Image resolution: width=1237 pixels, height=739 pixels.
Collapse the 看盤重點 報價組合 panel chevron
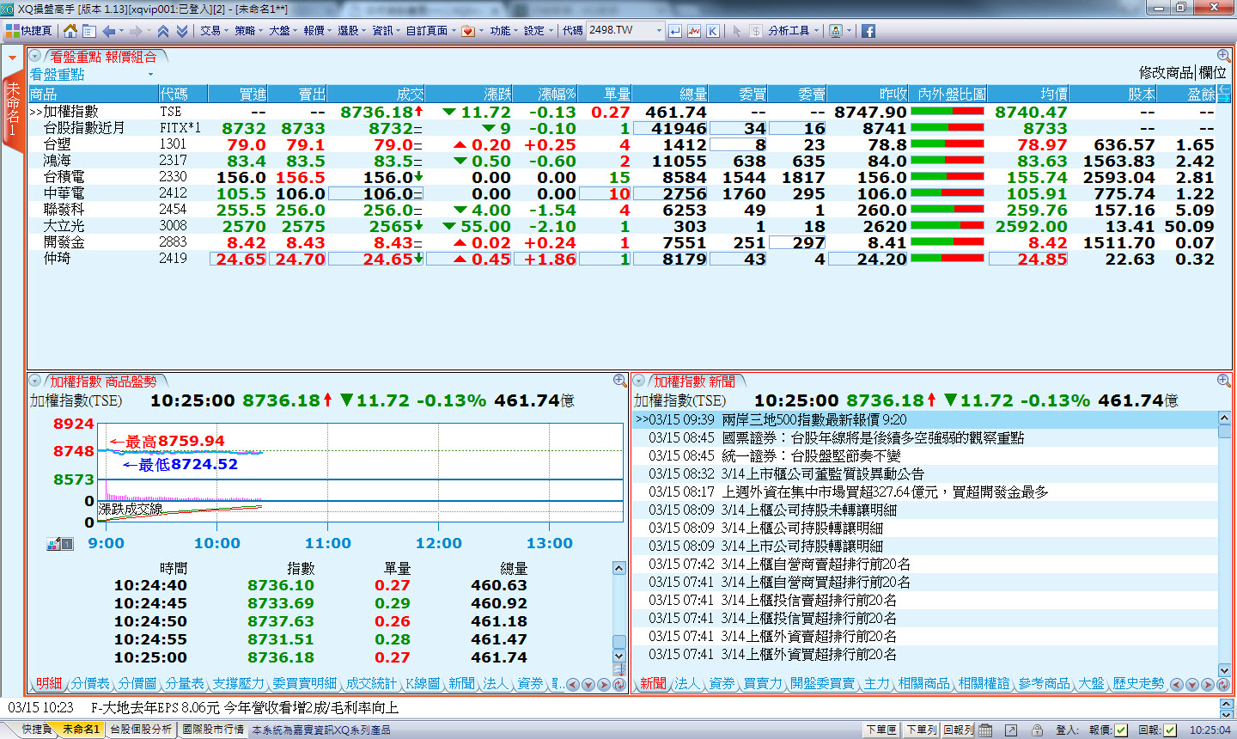[35, 56]
